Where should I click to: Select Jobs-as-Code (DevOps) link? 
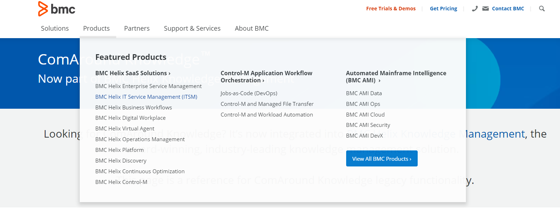coord(249,93)
